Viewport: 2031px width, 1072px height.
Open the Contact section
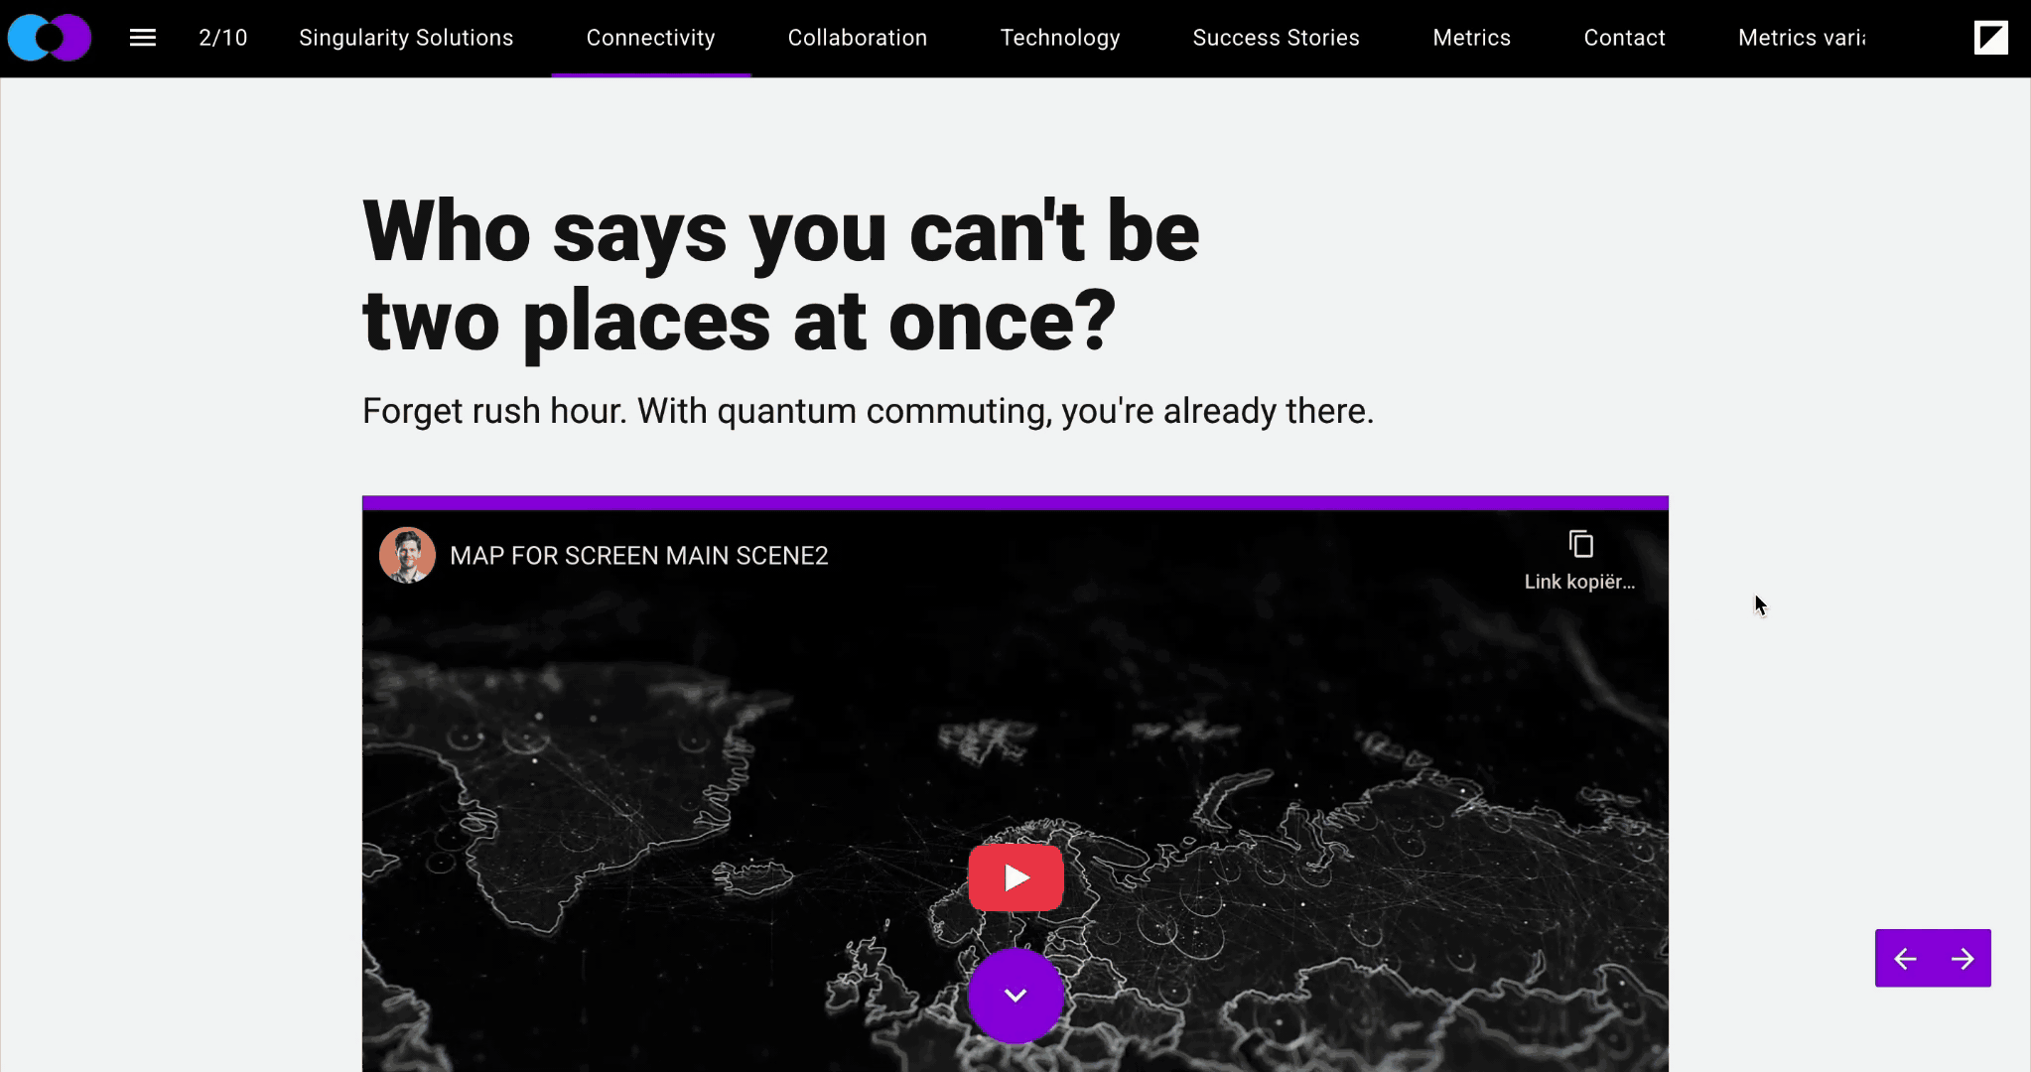1624,38
